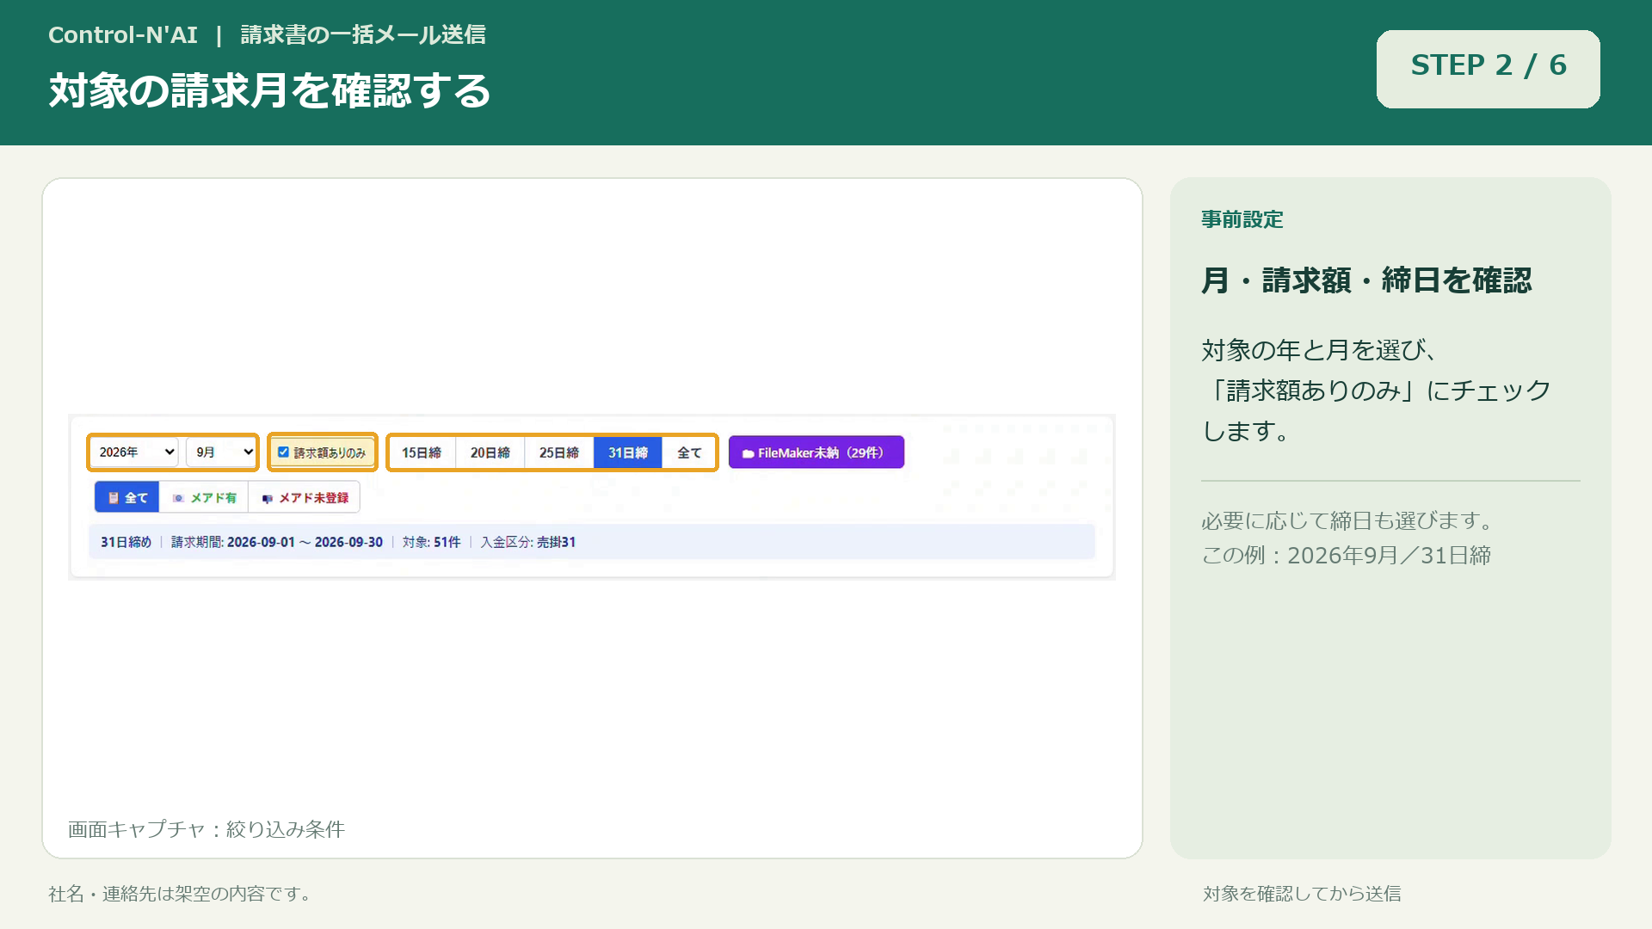Click the clipboard icon on the blue 全て button
The width and height of the screenshot is (1652, 929).
click(114, 498)
